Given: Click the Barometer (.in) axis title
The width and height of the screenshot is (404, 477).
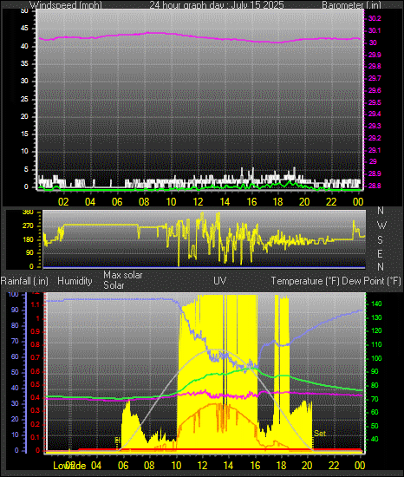Looking at the screenshot, I should point(351,5).
